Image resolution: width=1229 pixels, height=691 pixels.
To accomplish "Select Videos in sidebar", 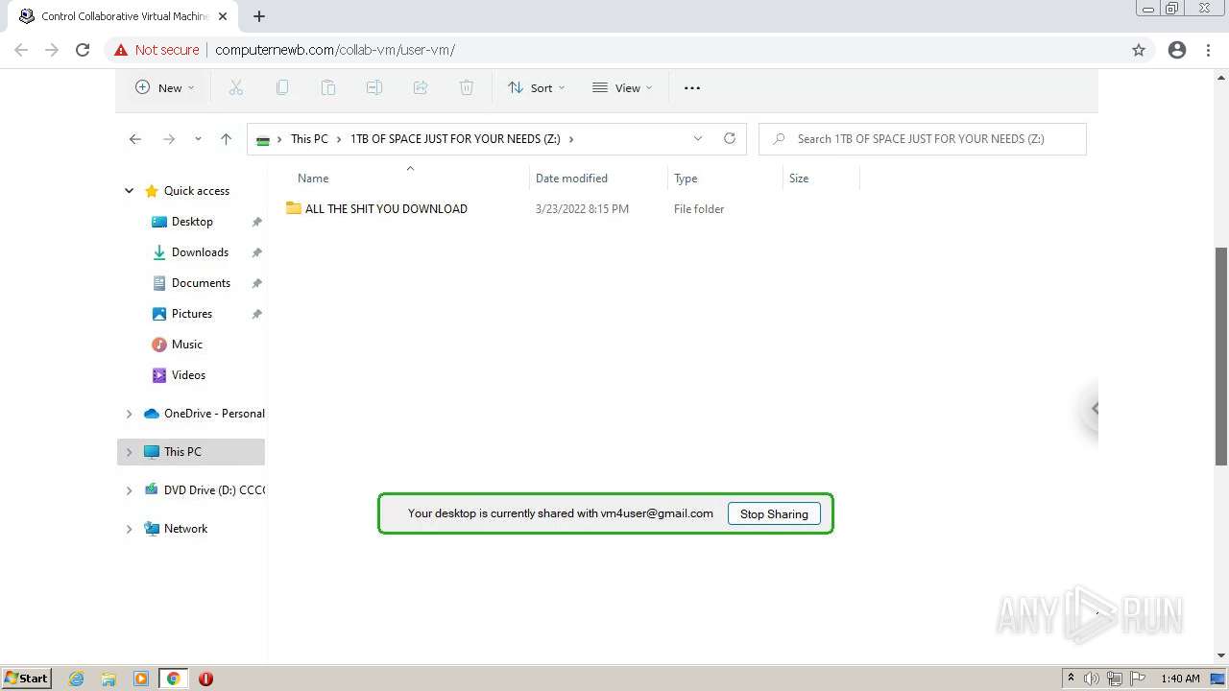I will [188, 375].
